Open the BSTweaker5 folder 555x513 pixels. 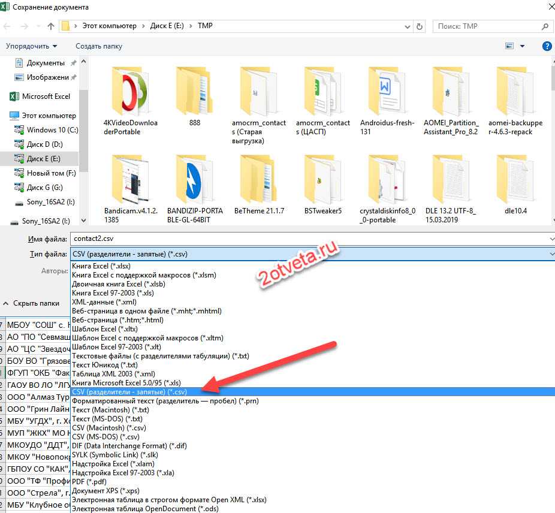coord(323,185)
